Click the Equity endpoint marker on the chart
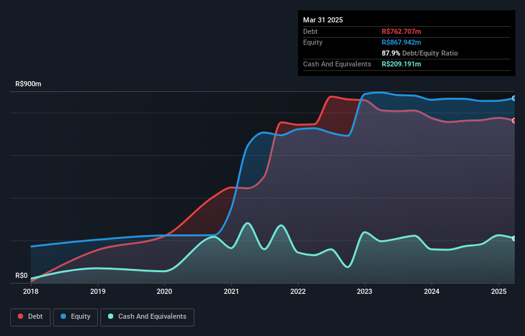The image size is (525, 336). pos(514,98)
